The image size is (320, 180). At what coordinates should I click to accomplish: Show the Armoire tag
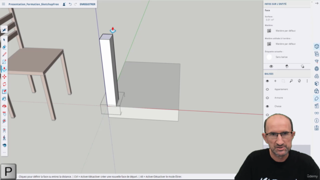coord(267,98)
